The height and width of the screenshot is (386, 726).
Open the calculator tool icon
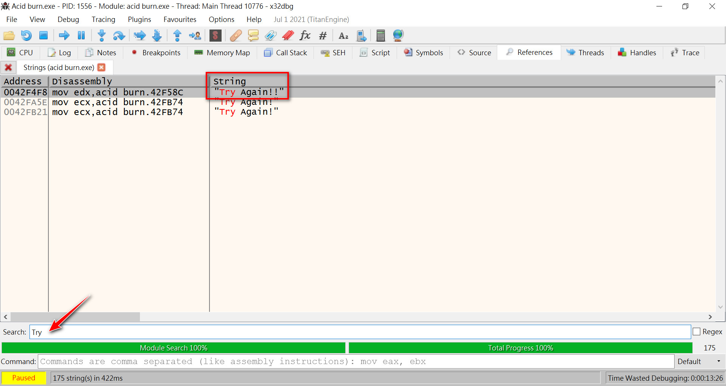[380, 36]
